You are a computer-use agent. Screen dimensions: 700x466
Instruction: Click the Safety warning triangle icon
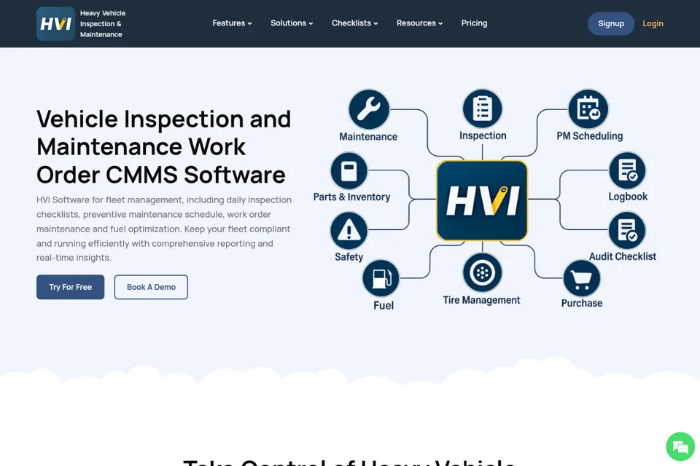pos(349,231)
